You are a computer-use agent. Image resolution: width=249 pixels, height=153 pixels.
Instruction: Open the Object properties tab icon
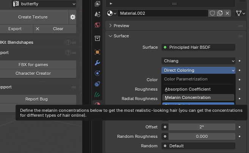[x=97, y=52]
